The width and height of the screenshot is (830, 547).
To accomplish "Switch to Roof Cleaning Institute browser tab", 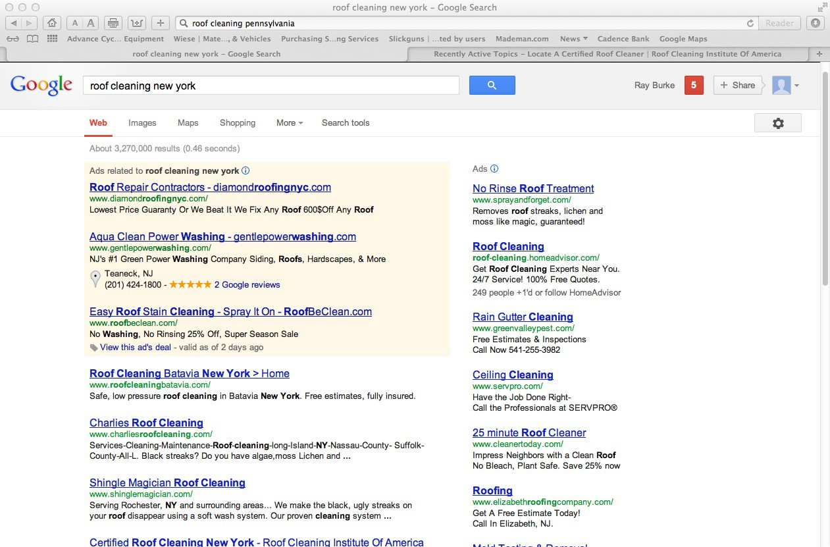I will point(607,54).
